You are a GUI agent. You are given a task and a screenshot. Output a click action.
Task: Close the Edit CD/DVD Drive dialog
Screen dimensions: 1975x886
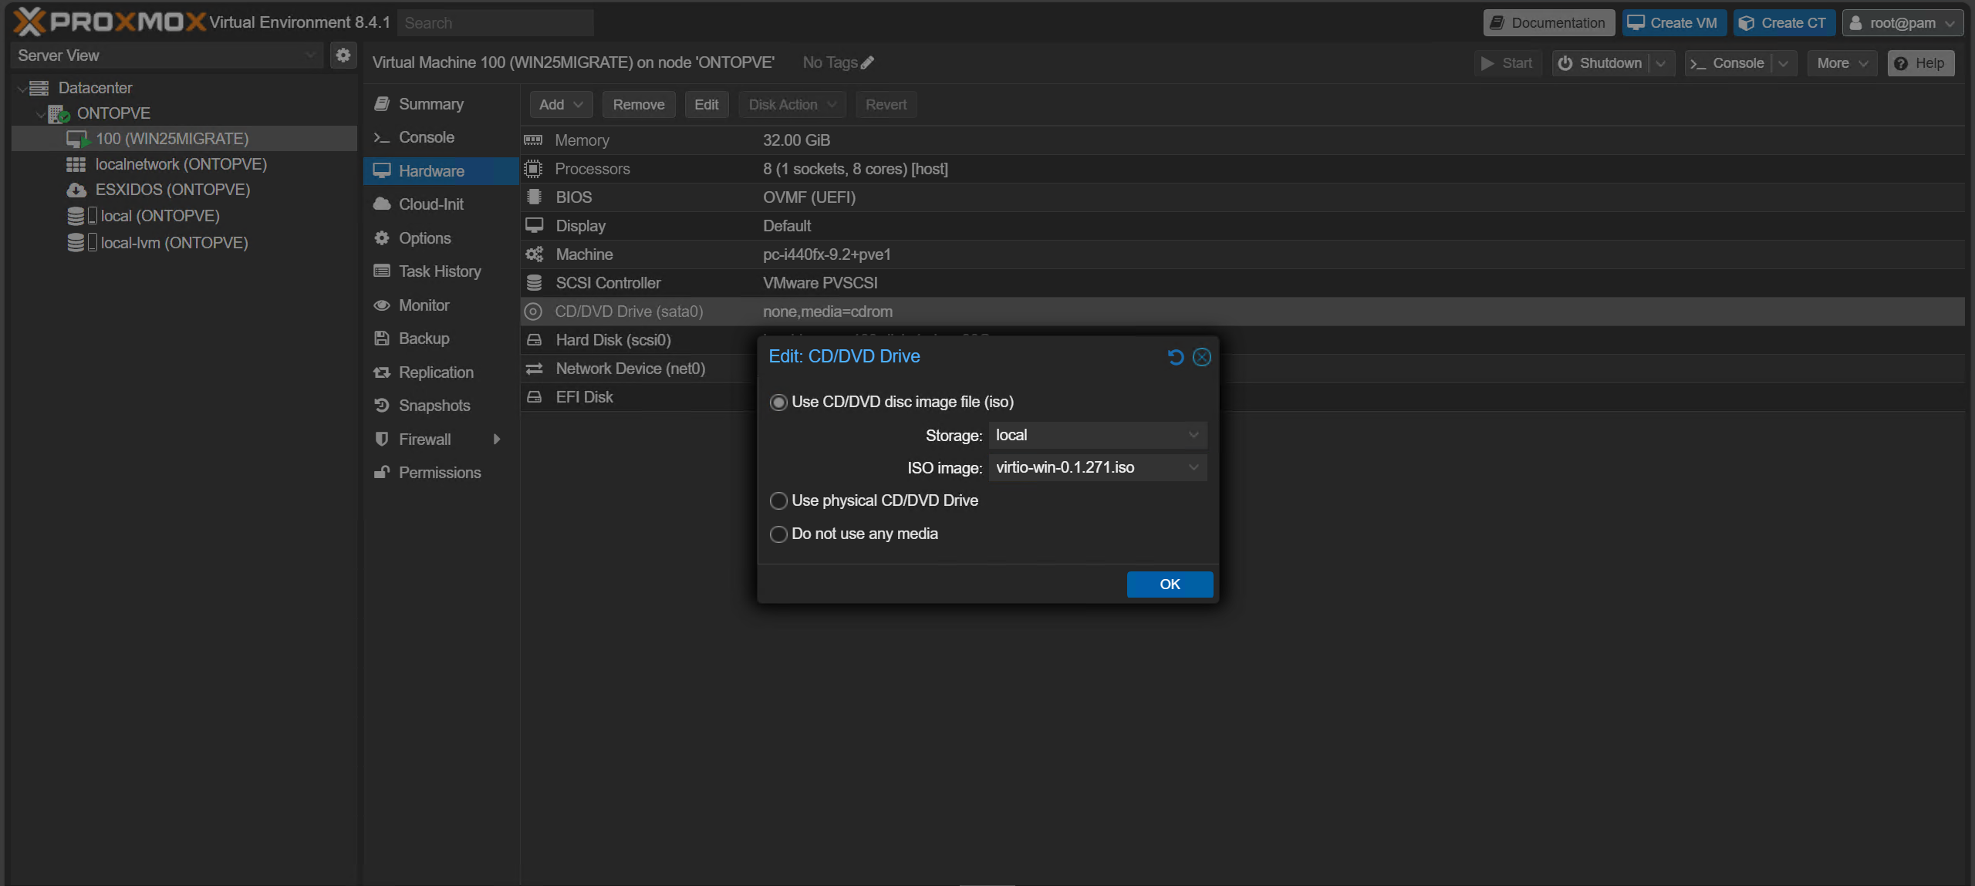point(1201,357)
